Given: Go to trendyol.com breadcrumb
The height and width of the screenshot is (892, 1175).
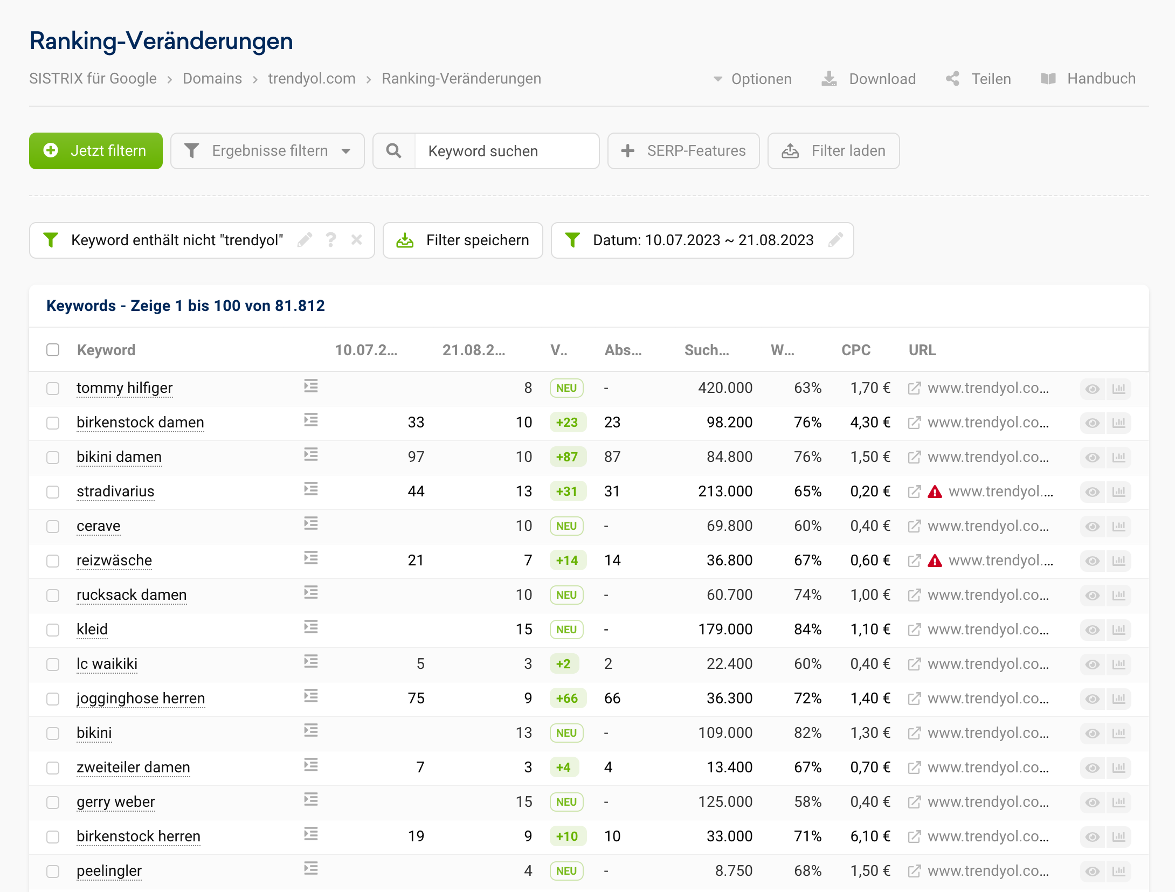Looking at the screenshot, I should tap(312, 79).
